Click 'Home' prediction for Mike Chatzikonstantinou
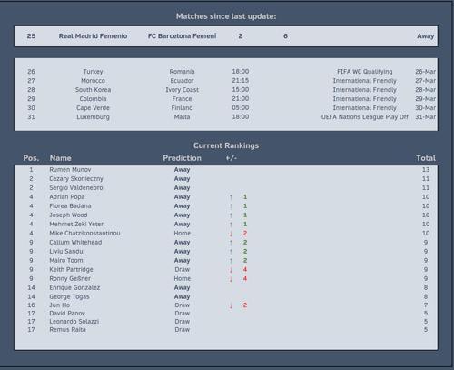Screen dimensions: 454x370 (182, 234)
